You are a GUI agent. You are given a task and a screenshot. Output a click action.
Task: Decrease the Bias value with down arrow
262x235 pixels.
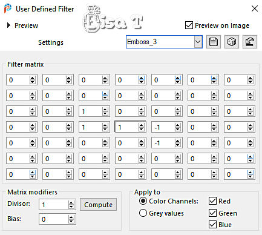tap(71, 221)
